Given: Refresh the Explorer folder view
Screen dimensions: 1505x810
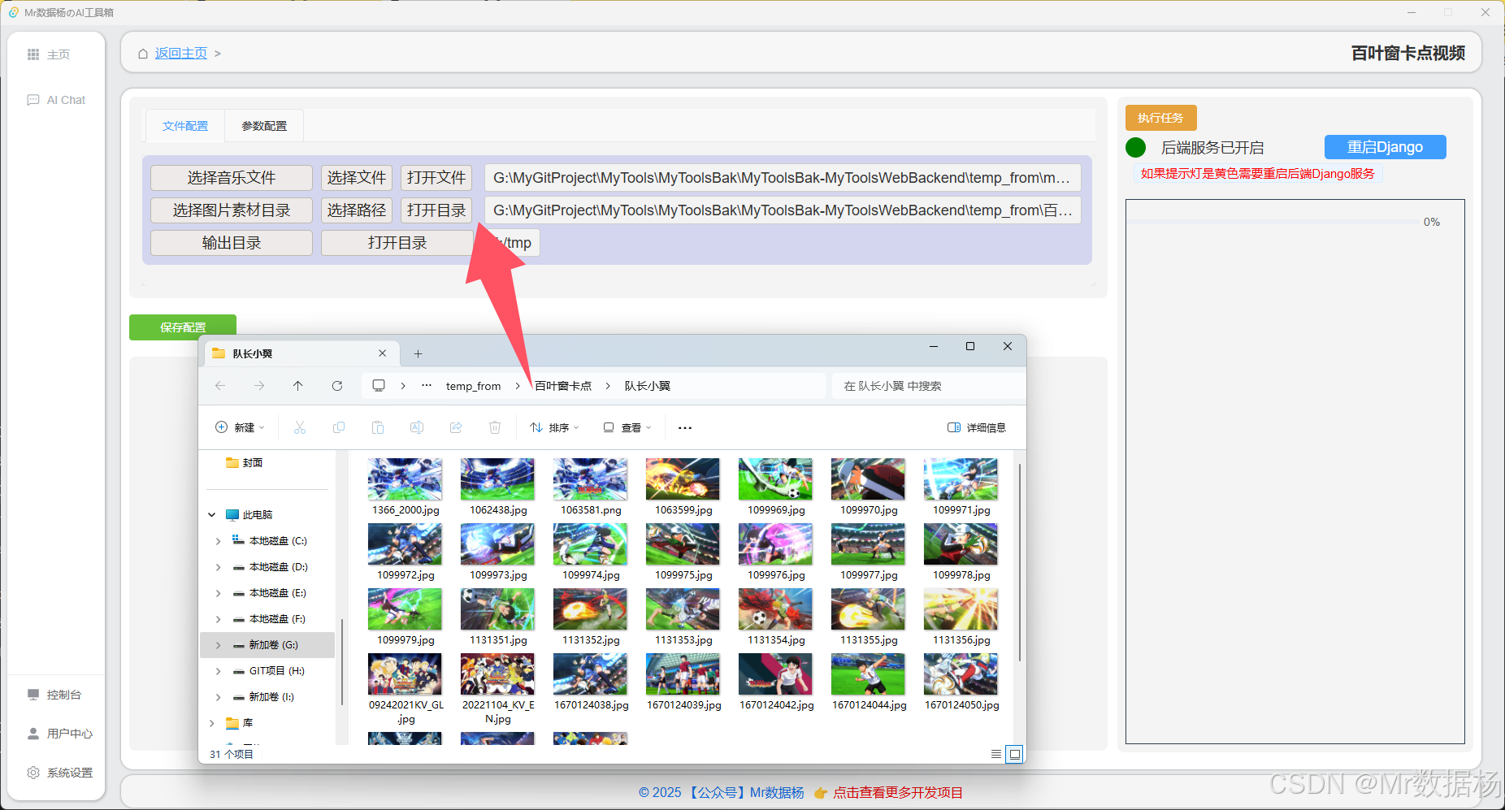Looking at the screenshot, I should [x=337, y=386].
